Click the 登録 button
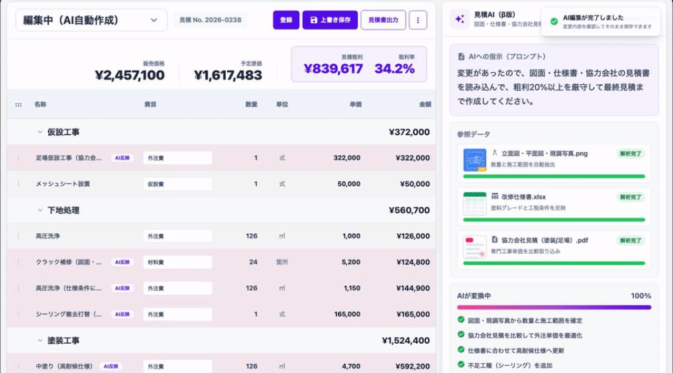This screenshot has height=373, width=673. coord(285,20)
